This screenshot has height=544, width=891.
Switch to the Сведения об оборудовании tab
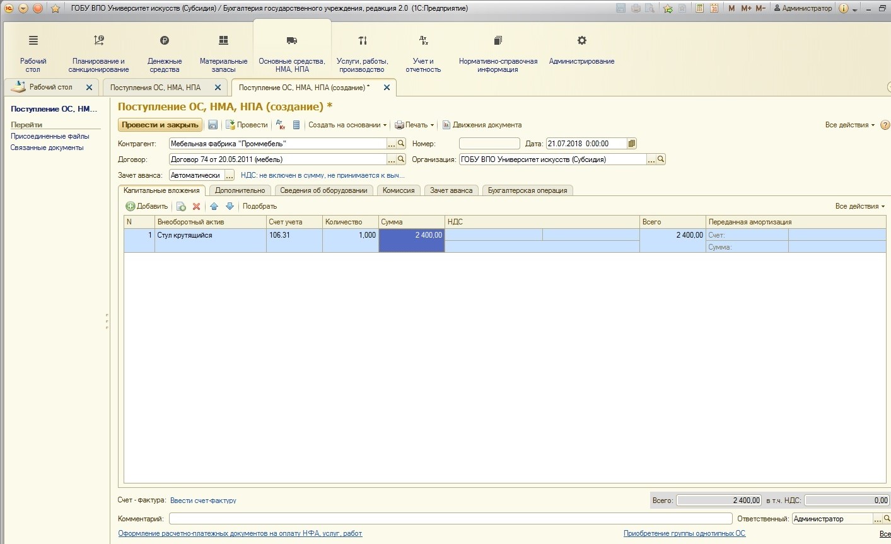click(323, 190)
